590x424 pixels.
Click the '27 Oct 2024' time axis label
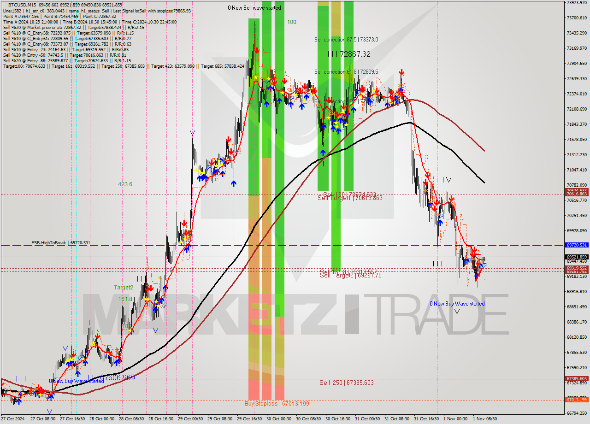point(13,419)
